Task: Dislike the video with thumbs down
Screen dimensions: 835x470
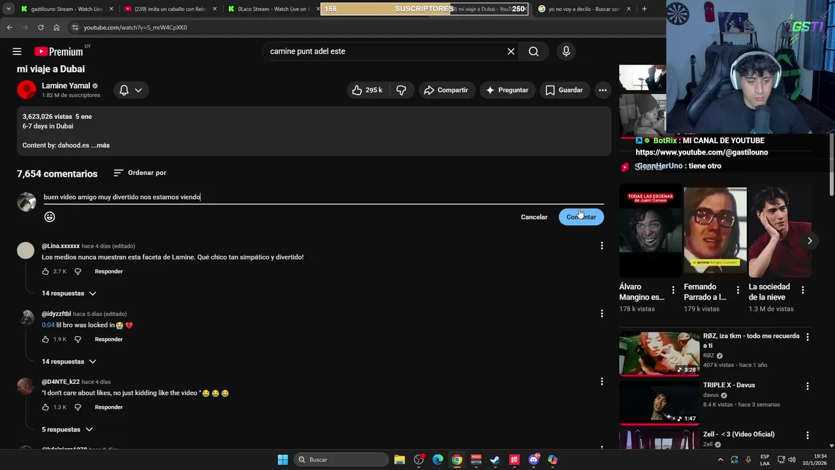Action: (401, 90)
